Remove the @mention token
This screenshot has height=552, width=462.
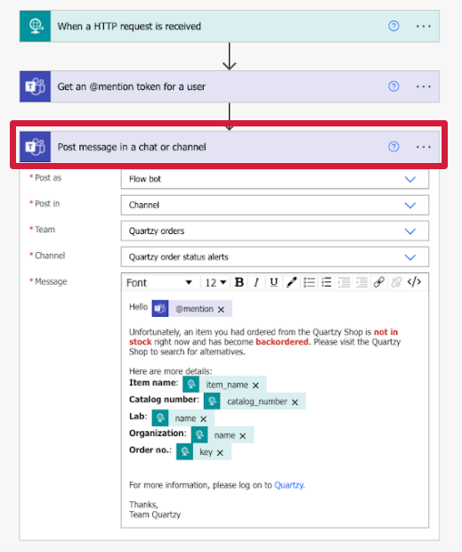pyautogui.click(x=221, y=310)
